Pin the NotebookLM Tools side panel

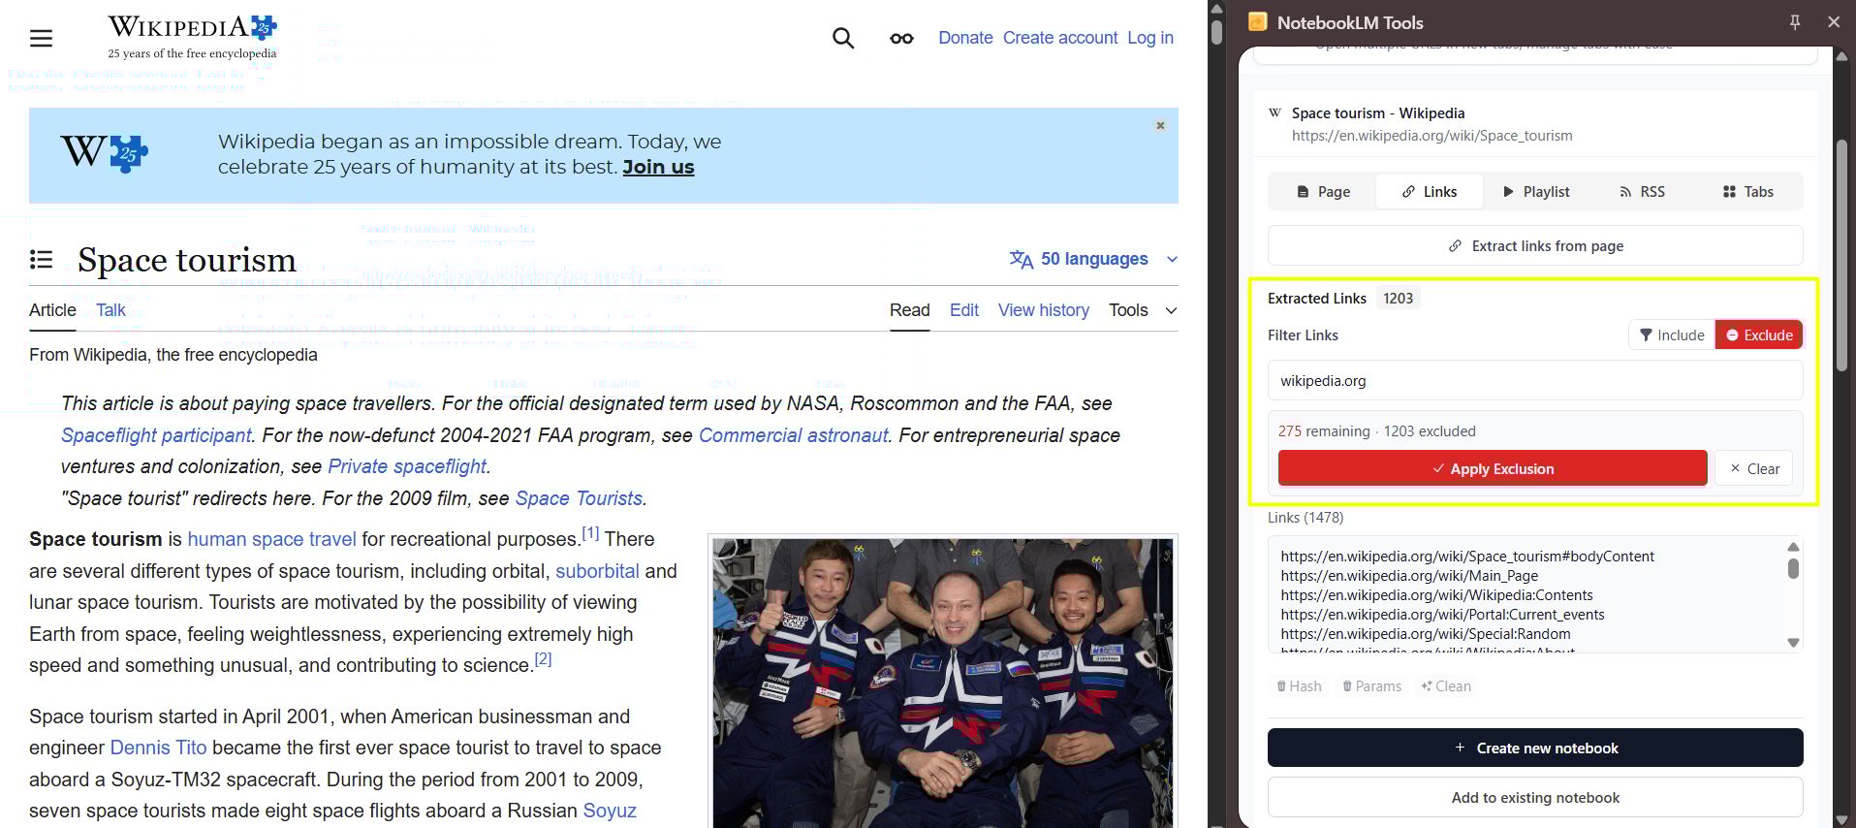point(1795,21)
